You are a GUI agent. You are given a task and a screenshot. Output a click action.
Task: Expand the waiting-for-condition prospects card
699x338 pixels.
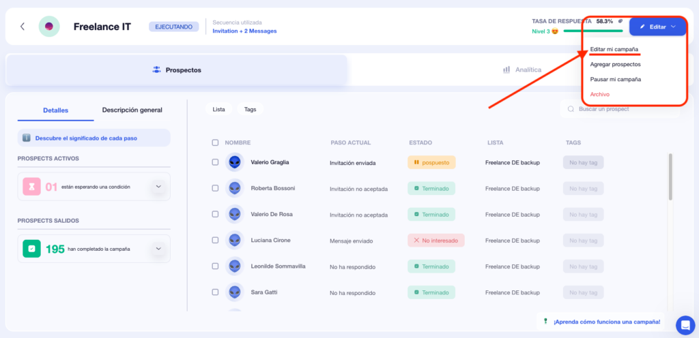coord(158,186)
